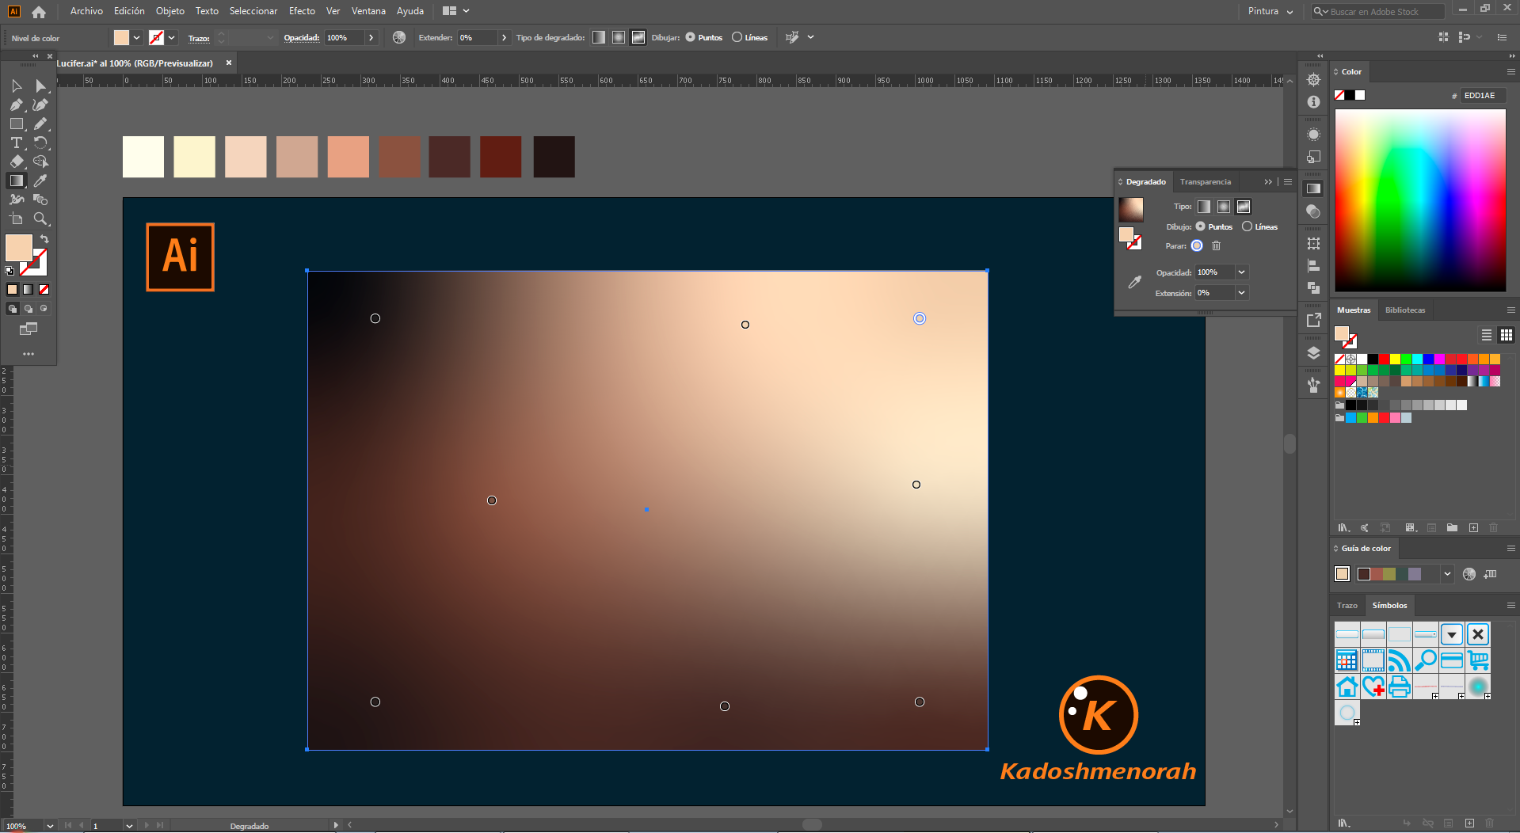
Task: Click the hex color field EDD1AE
Action: (x=1483, y=95)
